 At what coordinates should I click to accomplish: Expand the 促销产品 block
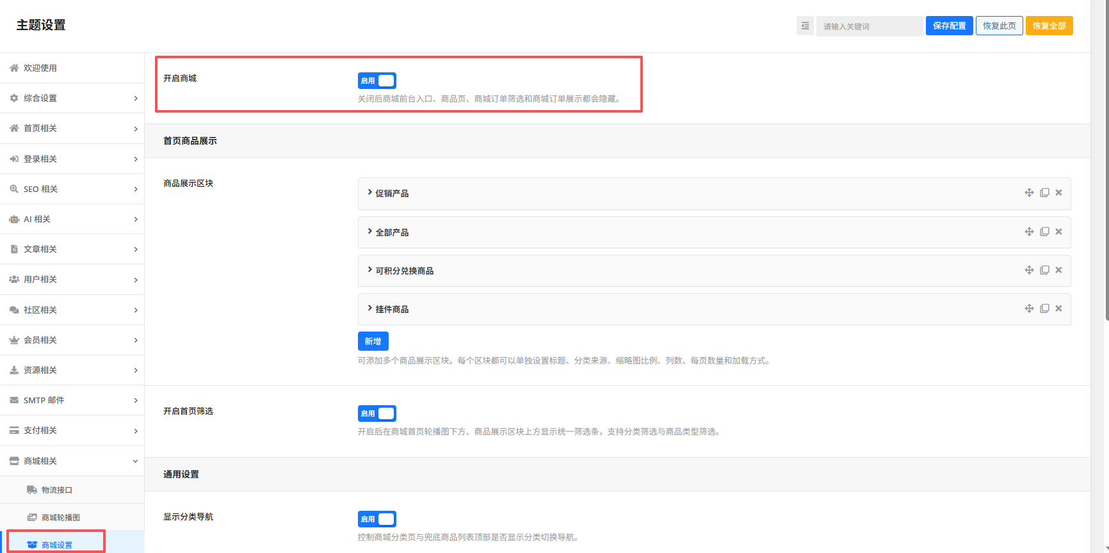tap(392, 193)
